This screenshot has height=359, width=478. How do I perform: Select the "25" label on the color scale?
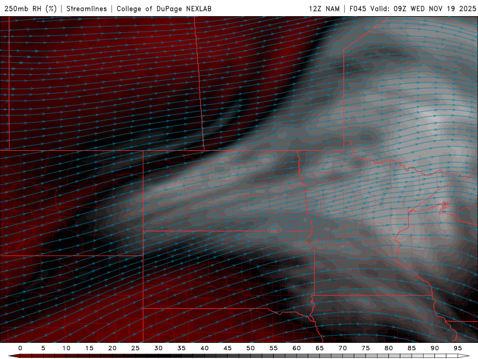[x=136, y=348]
